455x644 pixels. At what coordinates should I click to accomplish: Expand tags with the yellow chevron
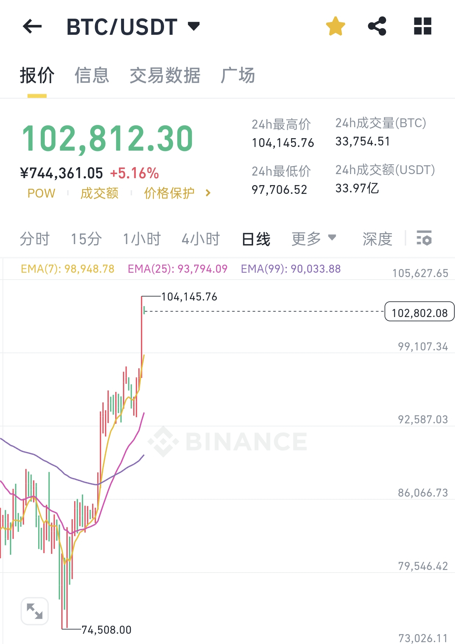click(x=208, y=193)
